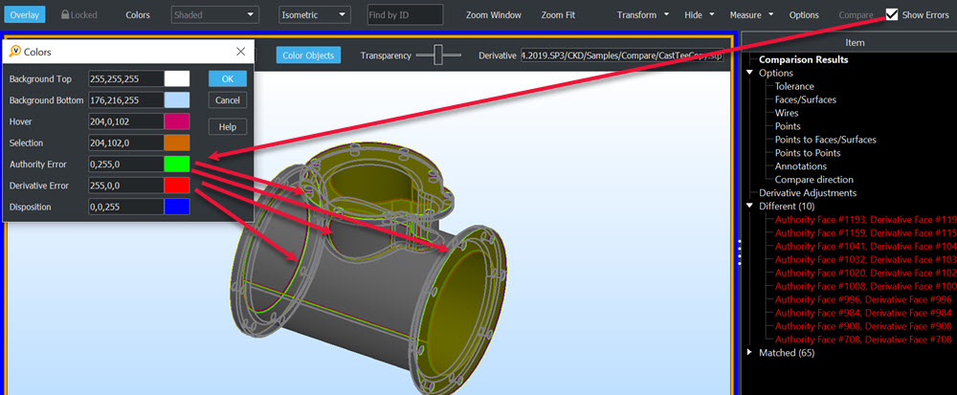The width and height of the screenshot is (957, 395).
Task: Adjust the Transparency slider handle
Action: [x=440, y=55]
